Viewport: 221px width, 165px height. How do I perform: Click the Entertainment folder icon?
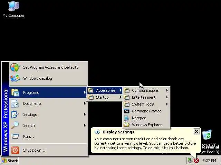point(127,97)
